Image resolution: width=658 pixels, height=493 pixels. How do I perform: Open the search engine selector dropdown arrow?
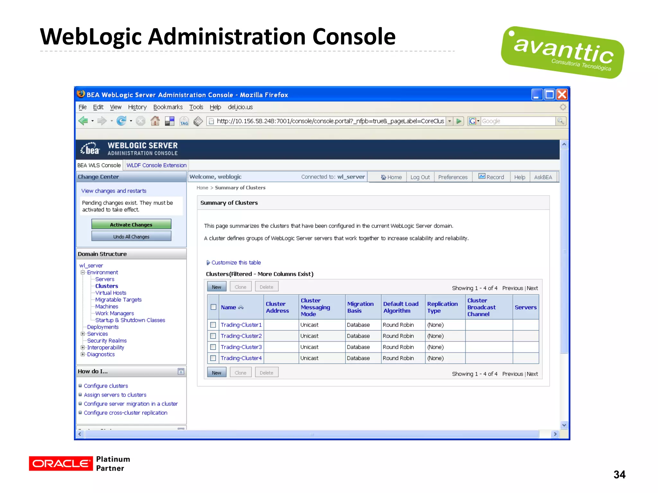click(478, 121)
